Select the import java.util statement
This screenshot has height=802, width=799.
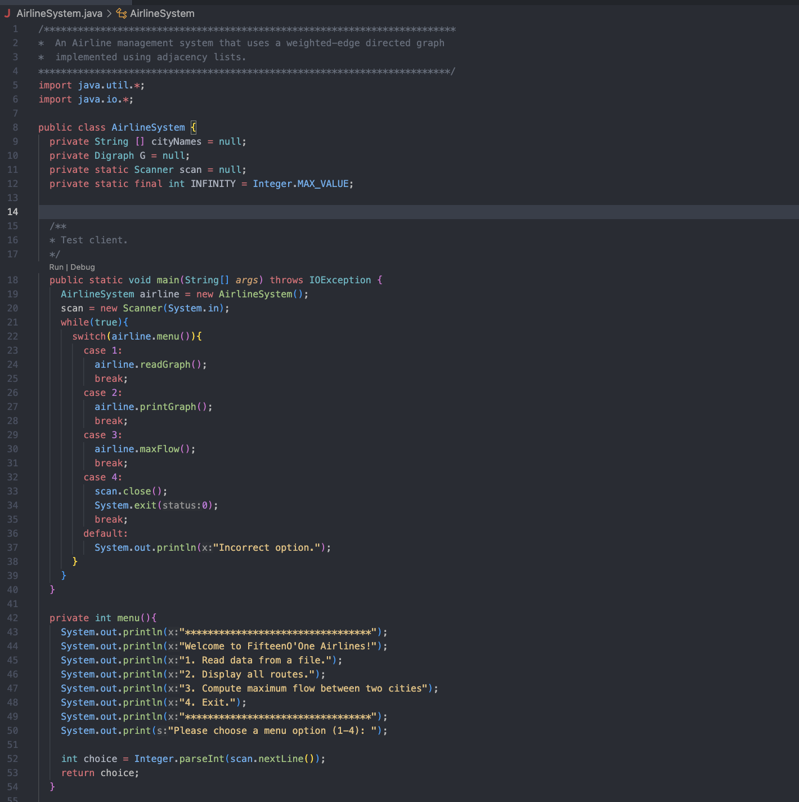[90, 84]
